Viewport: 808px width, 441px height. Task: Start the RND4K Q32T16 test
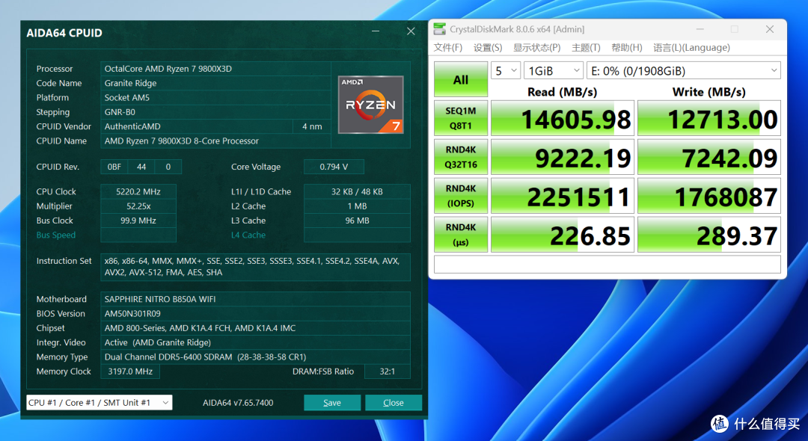click(x=461, y=157)
